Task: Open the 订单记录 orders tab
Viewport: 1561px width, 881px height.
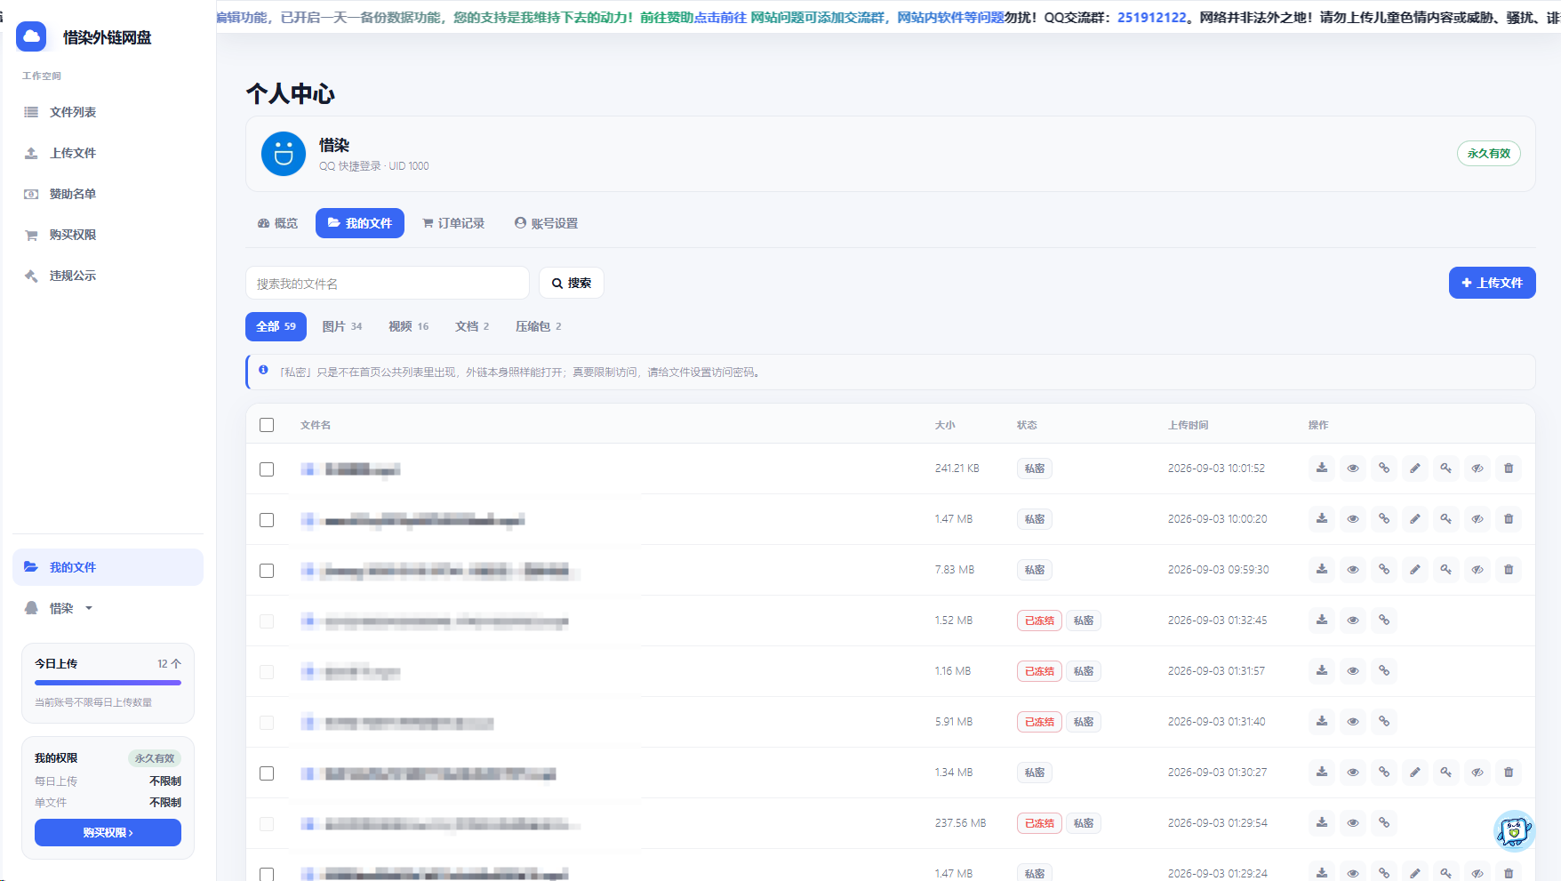Action: (x=453, y=223)
